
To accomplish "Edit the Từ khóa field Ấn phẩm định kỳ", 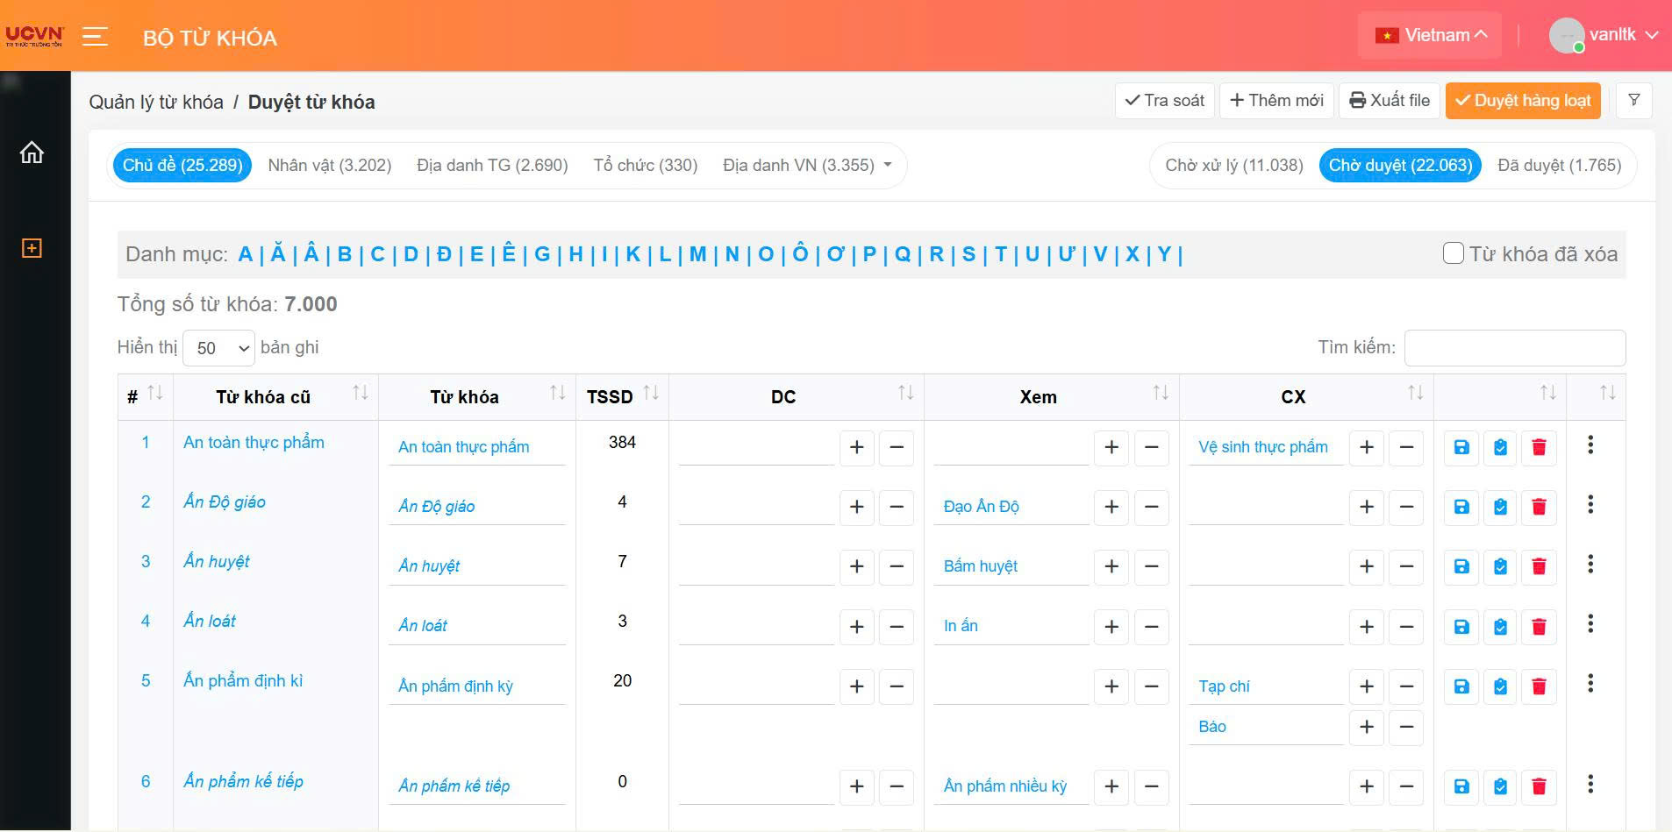I will (x=476, y=686).
